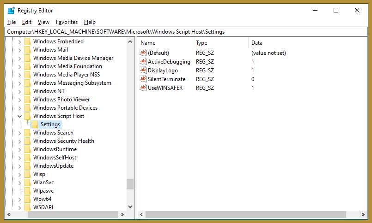372x223 pixels.
Task: Select the Windows Security Health key
Action: coord(63,141)
